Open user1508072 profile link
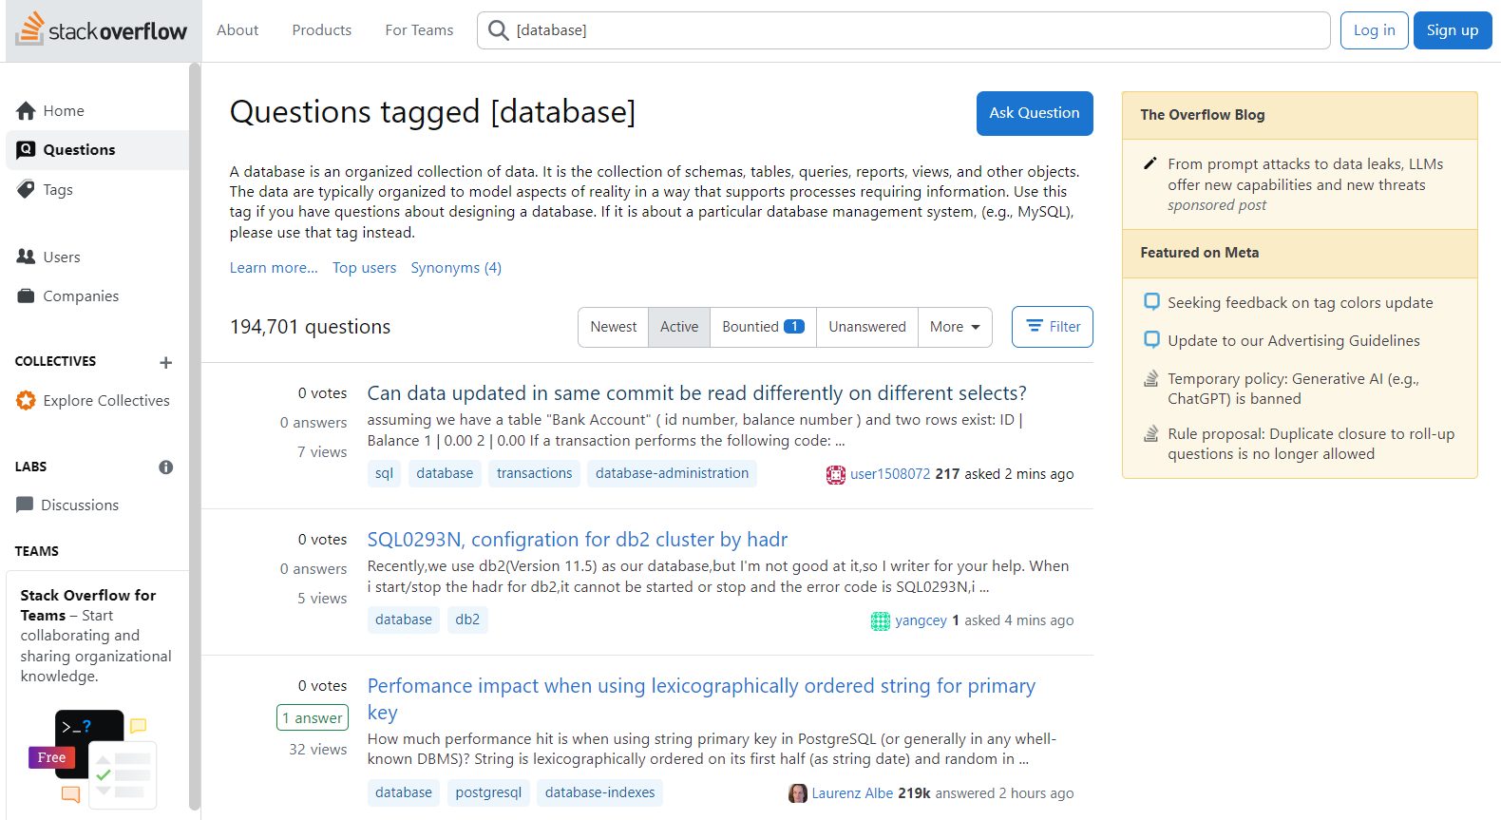This screenshot has width=1501, height=820. (x=890, y=474)
